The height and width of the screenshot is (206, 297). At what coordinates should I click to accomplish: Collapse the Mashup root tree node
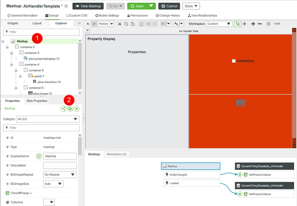3,41
